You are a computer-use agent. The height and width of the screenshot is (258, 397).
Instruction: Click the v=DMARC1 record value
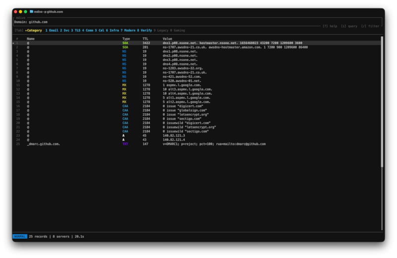click(x=214, y=144)
